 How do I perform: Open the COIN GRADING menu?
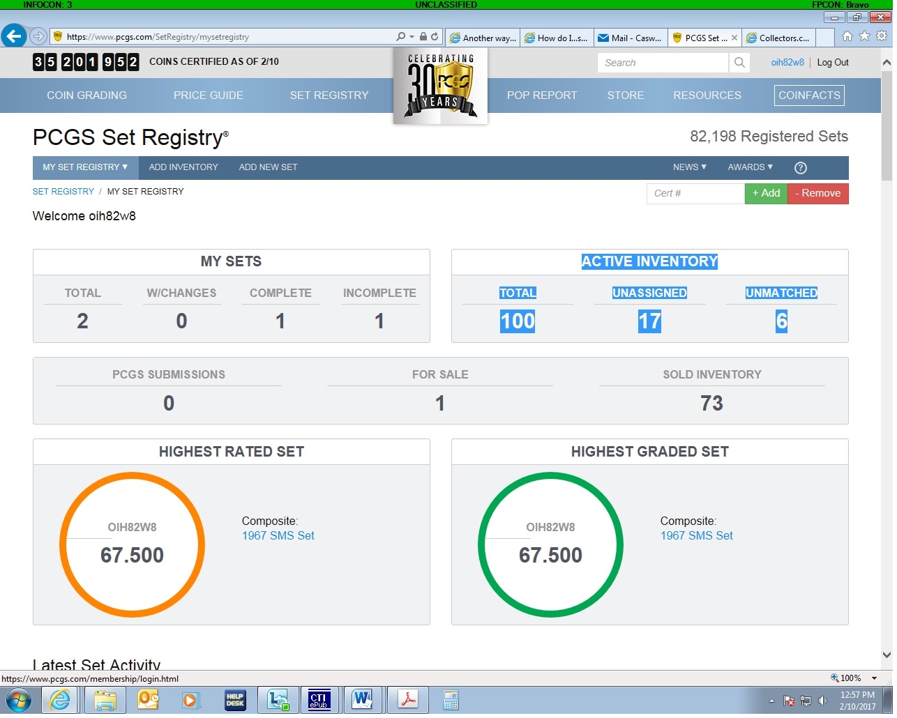[x=86, y=96]
